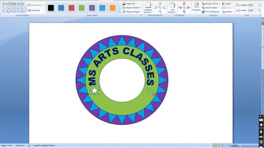Click Bring to Front button
Viewport: 264px width, 148px height.
[211, 4]
